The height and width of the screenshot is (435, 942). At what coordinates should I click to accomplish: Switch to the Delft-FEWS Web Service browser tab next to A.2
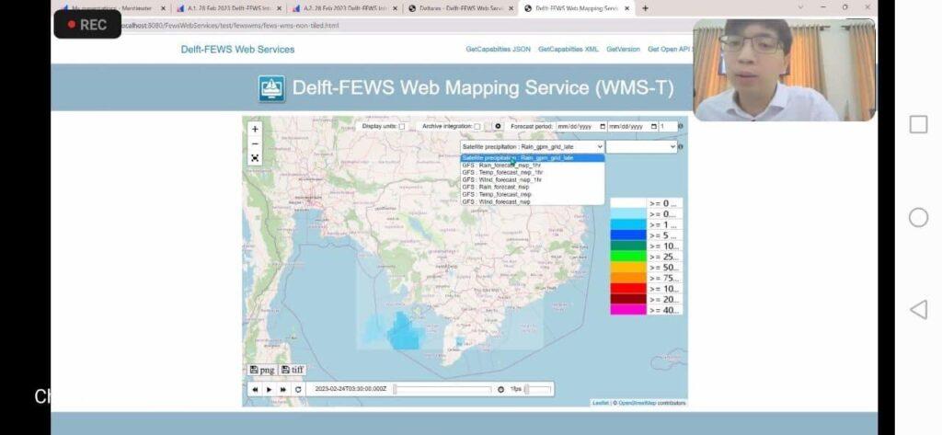[x=461, y=8]
